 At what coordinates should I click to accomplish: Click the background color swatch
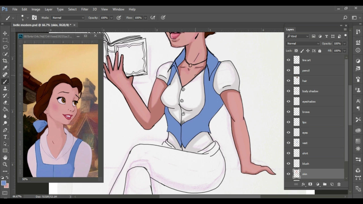7,186
